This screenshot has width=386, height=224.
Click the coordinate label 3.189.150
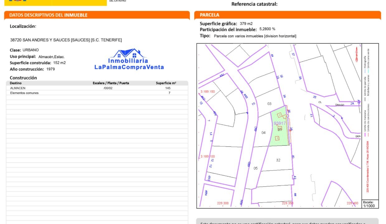click(x=208, y=92)
